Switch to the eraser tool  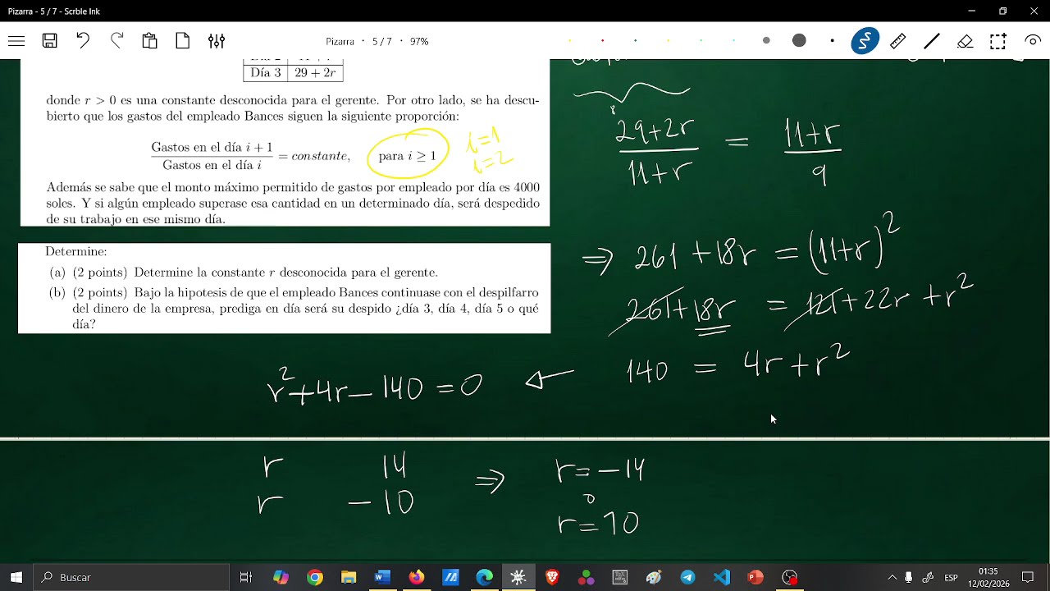tap(965, 41)
